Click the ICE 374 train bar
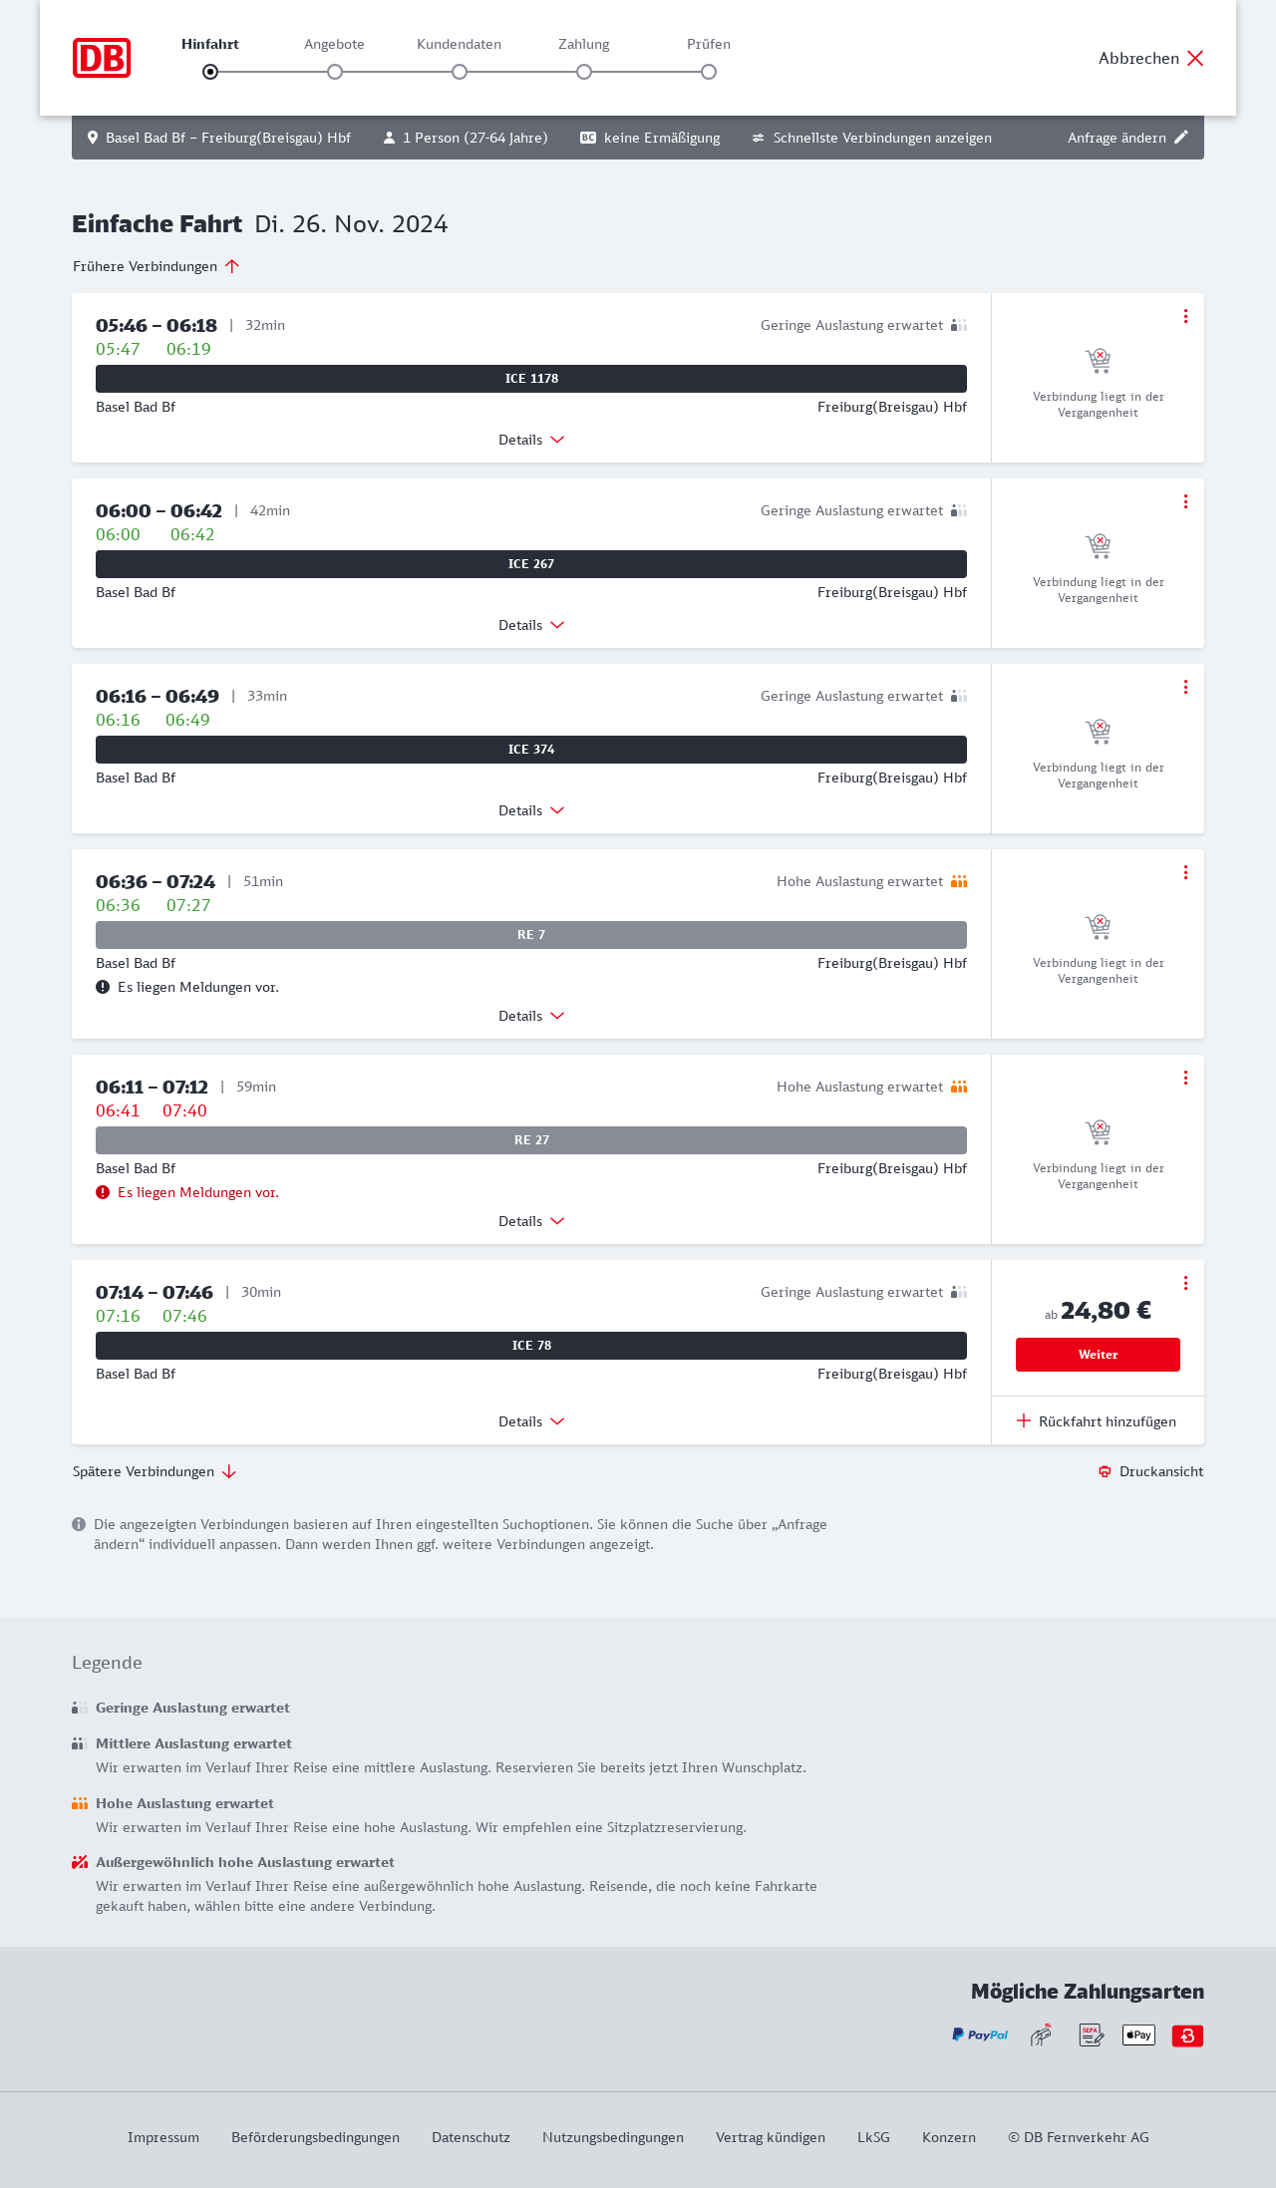Image resolution: width=1276 pixels, height=2188 pixels. click(531, 750)
